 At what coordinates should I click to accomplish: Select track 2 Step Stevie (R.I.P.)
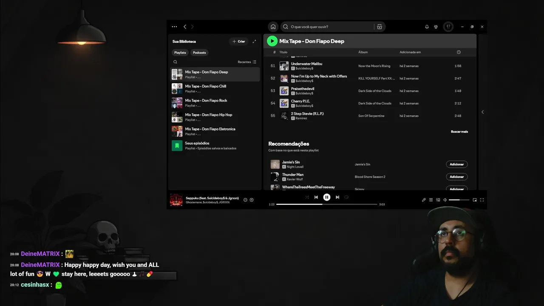click(307, 113)
